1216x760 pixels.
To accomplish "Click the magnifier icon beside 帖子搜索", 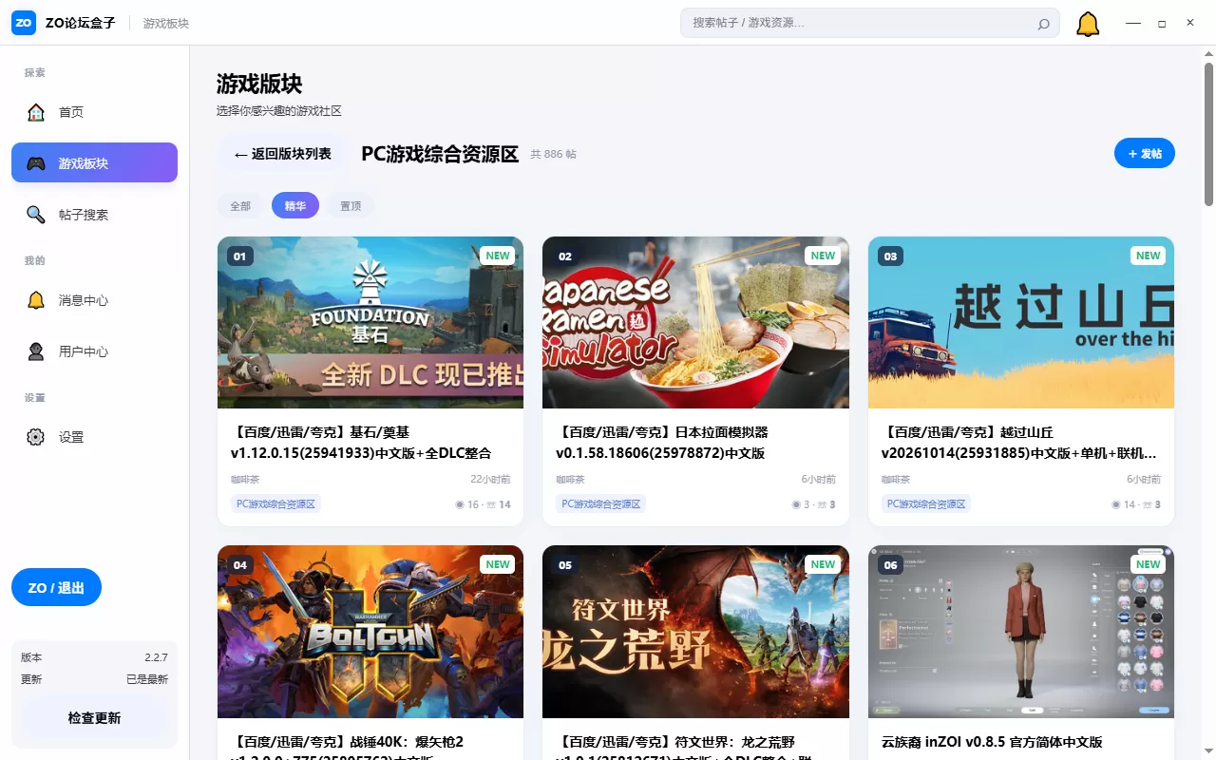I will (x=36, y=215).
